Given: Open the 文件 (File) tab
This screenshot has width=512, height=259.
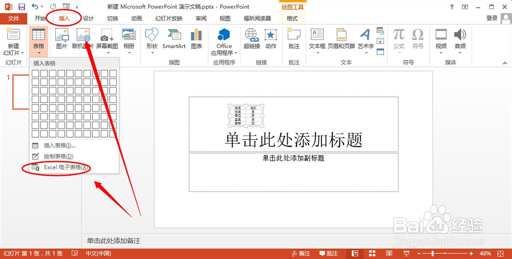Looking at the screenshot, I should coord(13,18).
